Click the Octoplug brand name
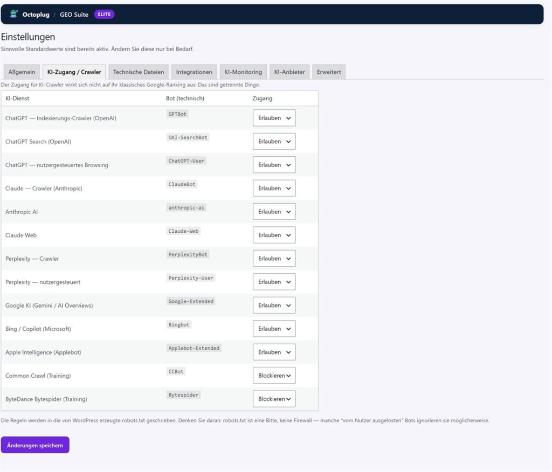 point(36,15)
